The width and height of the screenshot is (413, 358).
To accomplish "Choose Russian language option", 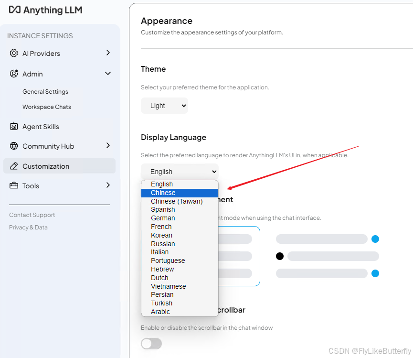I will point(180,244).
